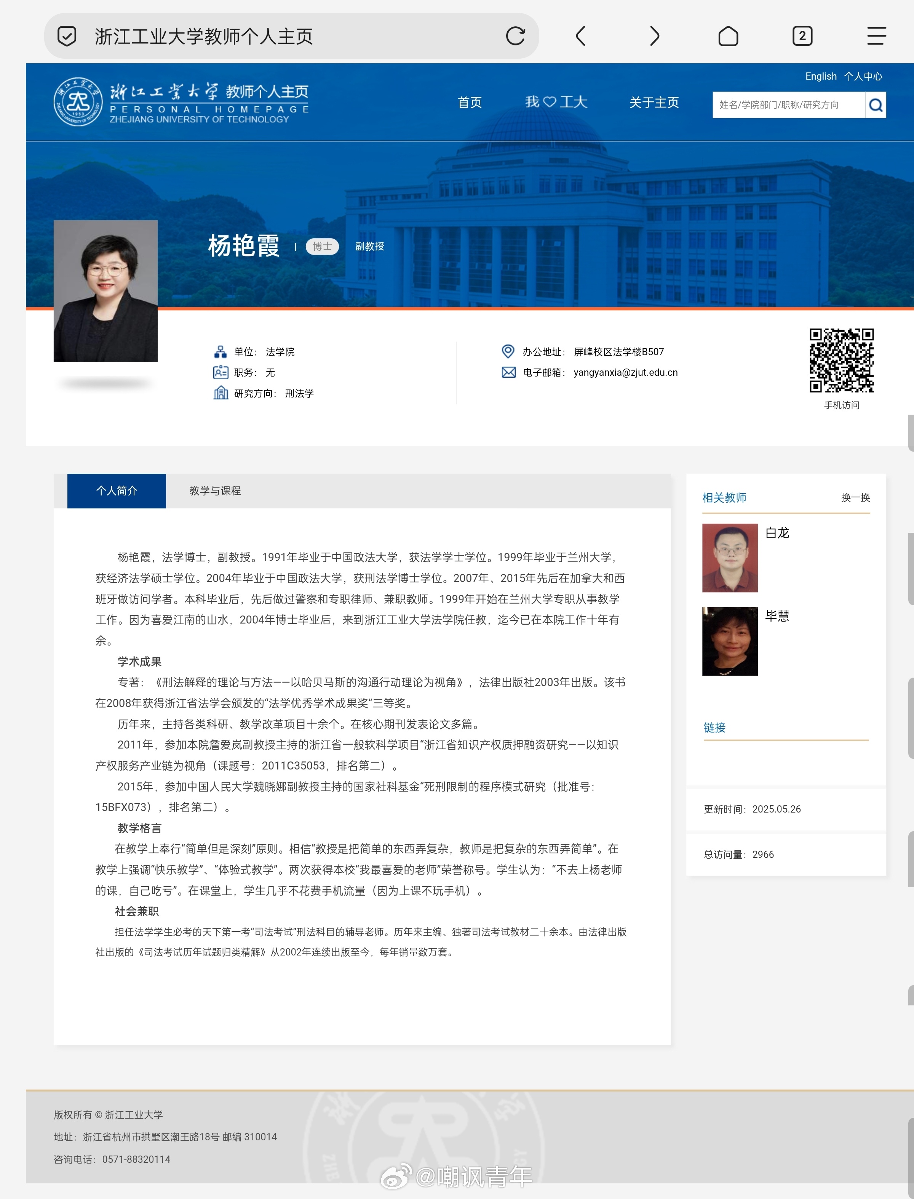Screen dimensions: 914x1199
Task: Click the 咨询电话: 0571-88320114 footer text
Action: click(x=112, y=1159)
